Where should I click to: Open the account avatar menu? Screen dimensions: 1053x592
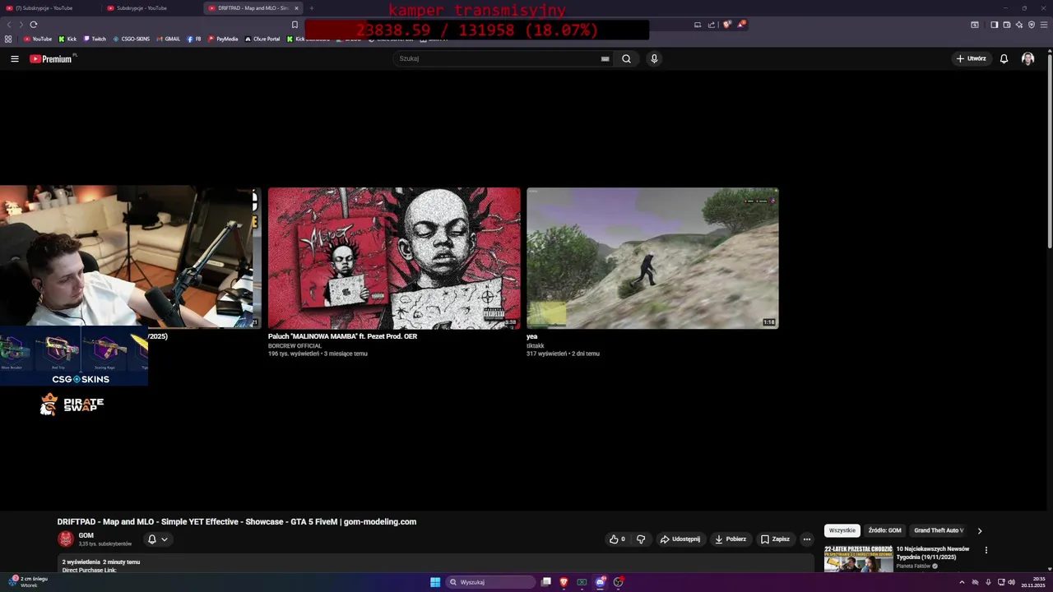[1027, 58]
